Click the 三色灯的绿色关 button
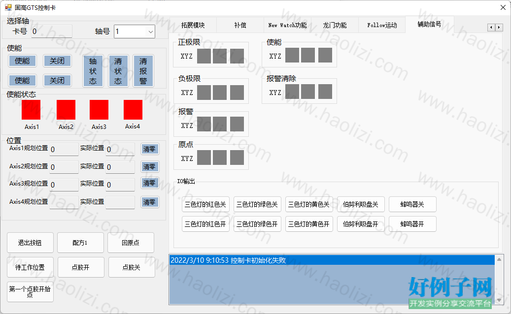The width and height of the screenshot is (511, 314). pos(257,204)
